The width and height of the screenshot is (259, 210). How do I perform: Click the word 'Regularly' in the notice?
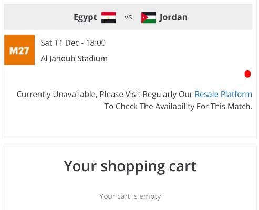coord(160,94)
